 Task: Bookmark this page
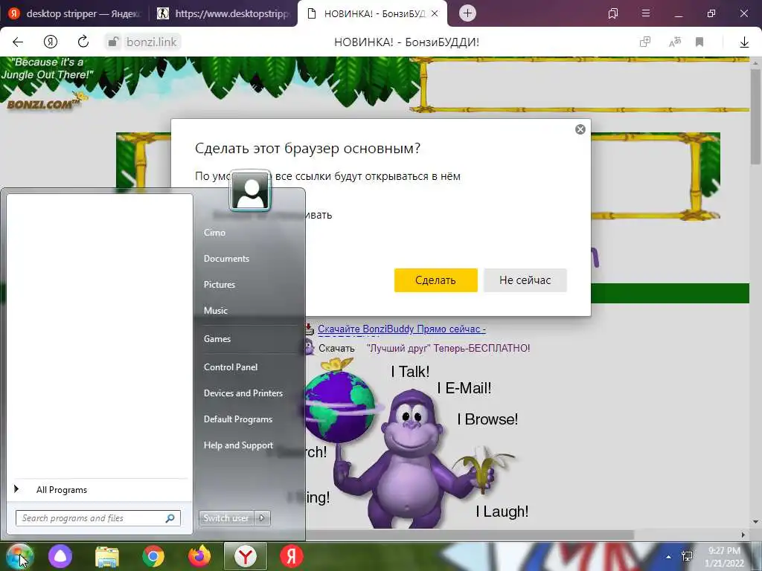click(699, 42)
